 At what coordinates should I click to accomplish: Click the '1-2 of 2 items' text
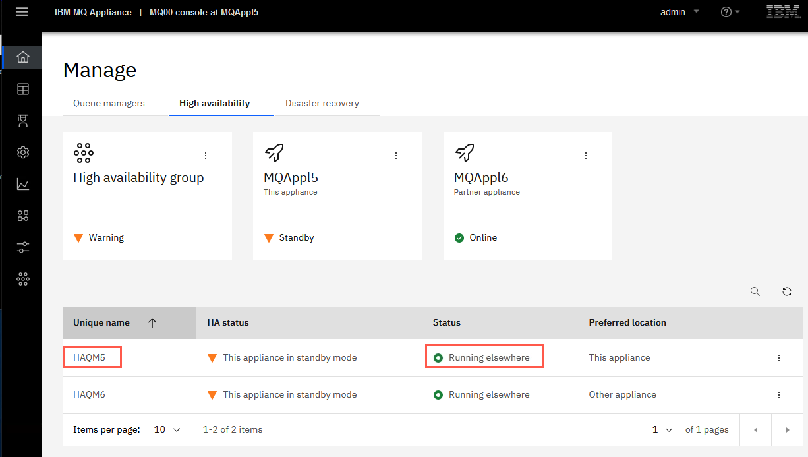point(233,429)
